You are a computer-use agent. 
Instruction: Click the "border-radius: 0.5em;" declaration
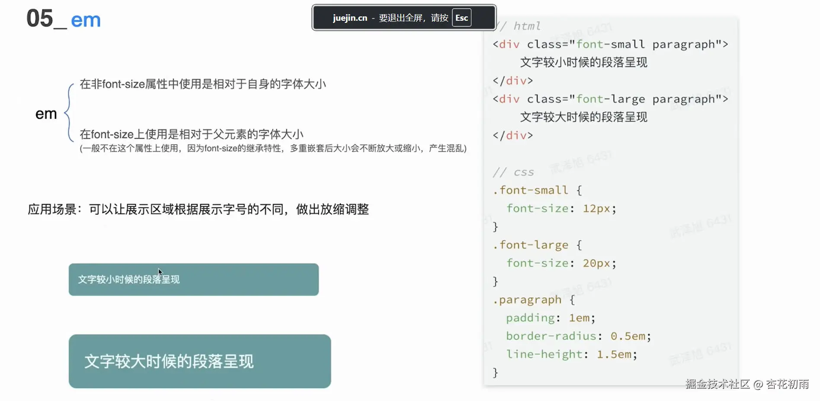coord(579,336)
